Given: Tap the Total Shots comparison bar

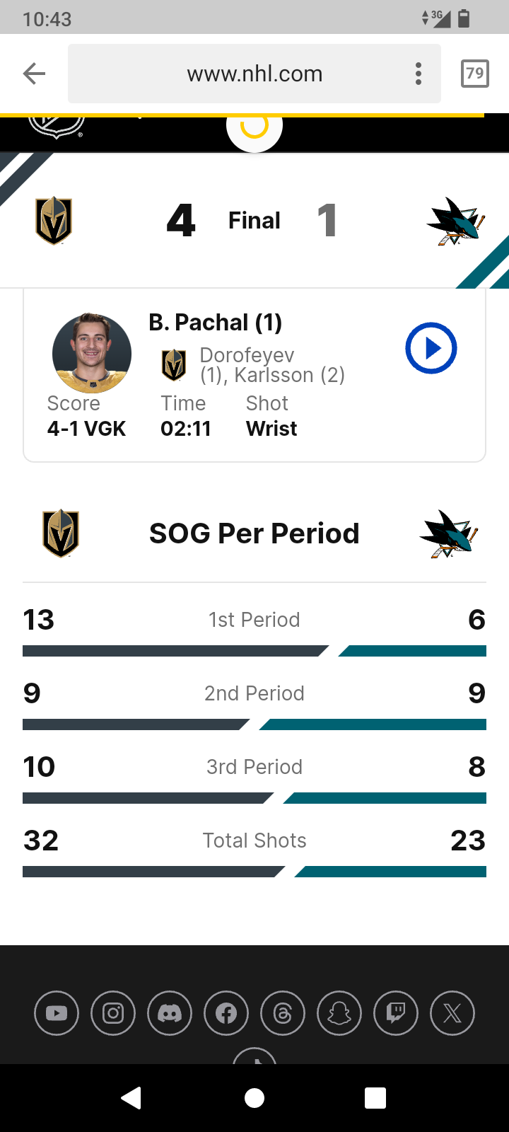Looking at the screenshot, I should tap(255, 872).
